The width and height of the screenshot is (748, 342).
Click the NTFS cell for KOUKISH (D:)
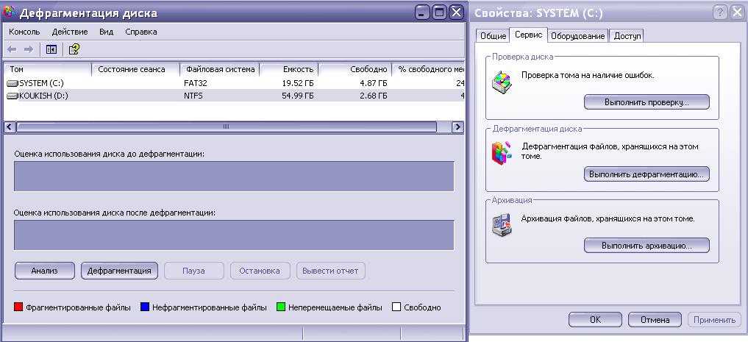coord(193,96)
